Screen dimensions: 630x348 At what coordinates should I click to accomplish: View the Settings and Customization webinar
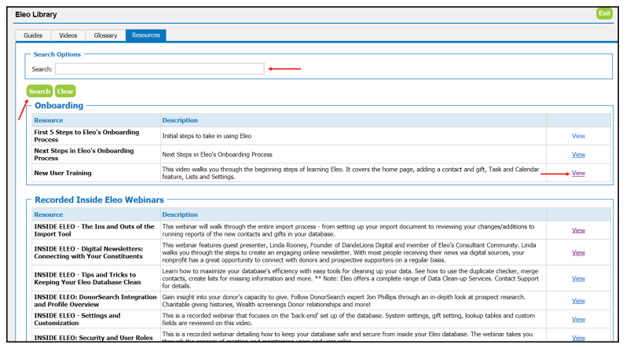point(578,319)
